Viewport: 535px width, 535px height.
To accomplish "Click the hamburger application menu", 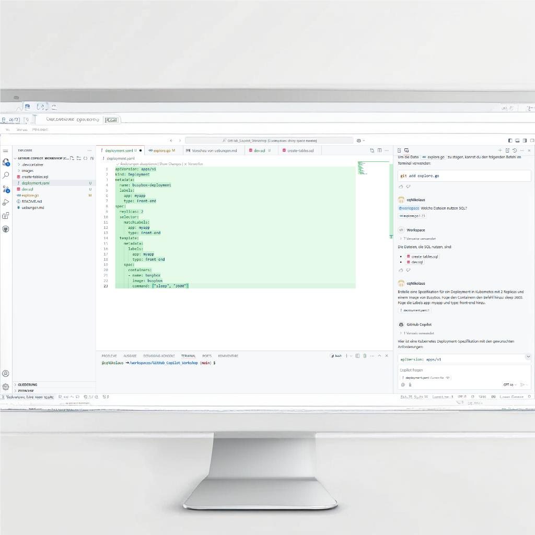I will point(5,150).
